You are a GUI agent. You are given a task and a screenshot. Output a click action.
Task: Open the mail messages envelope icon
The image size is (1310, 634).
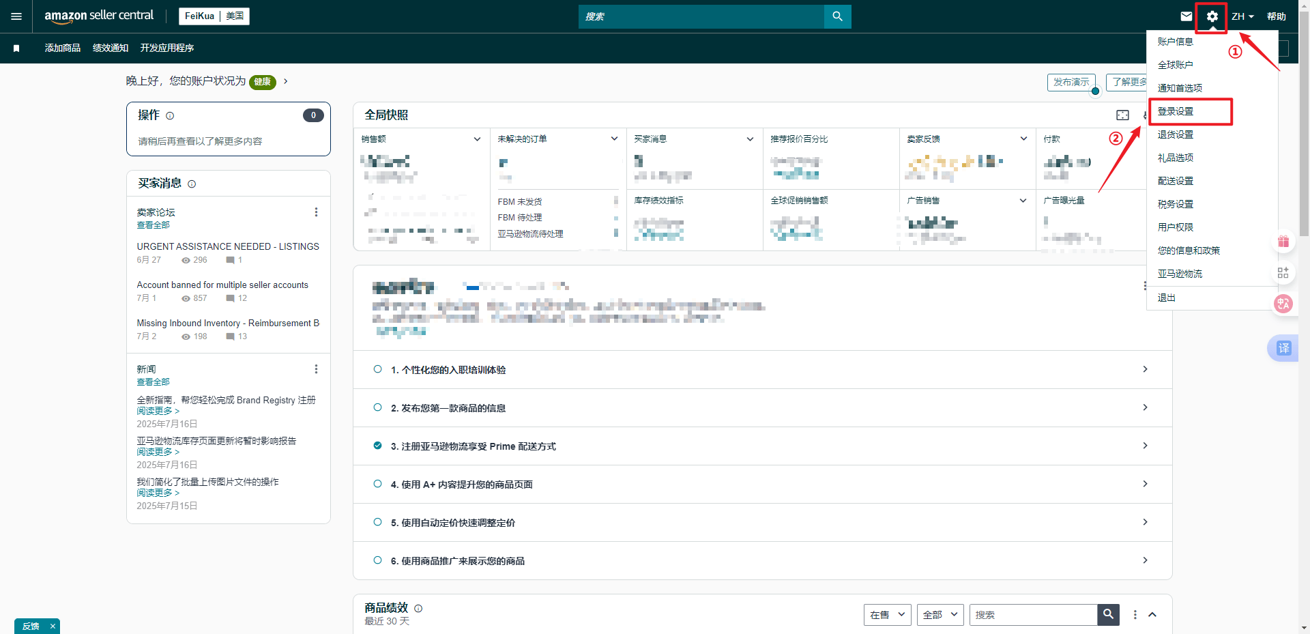point(1187,16)
